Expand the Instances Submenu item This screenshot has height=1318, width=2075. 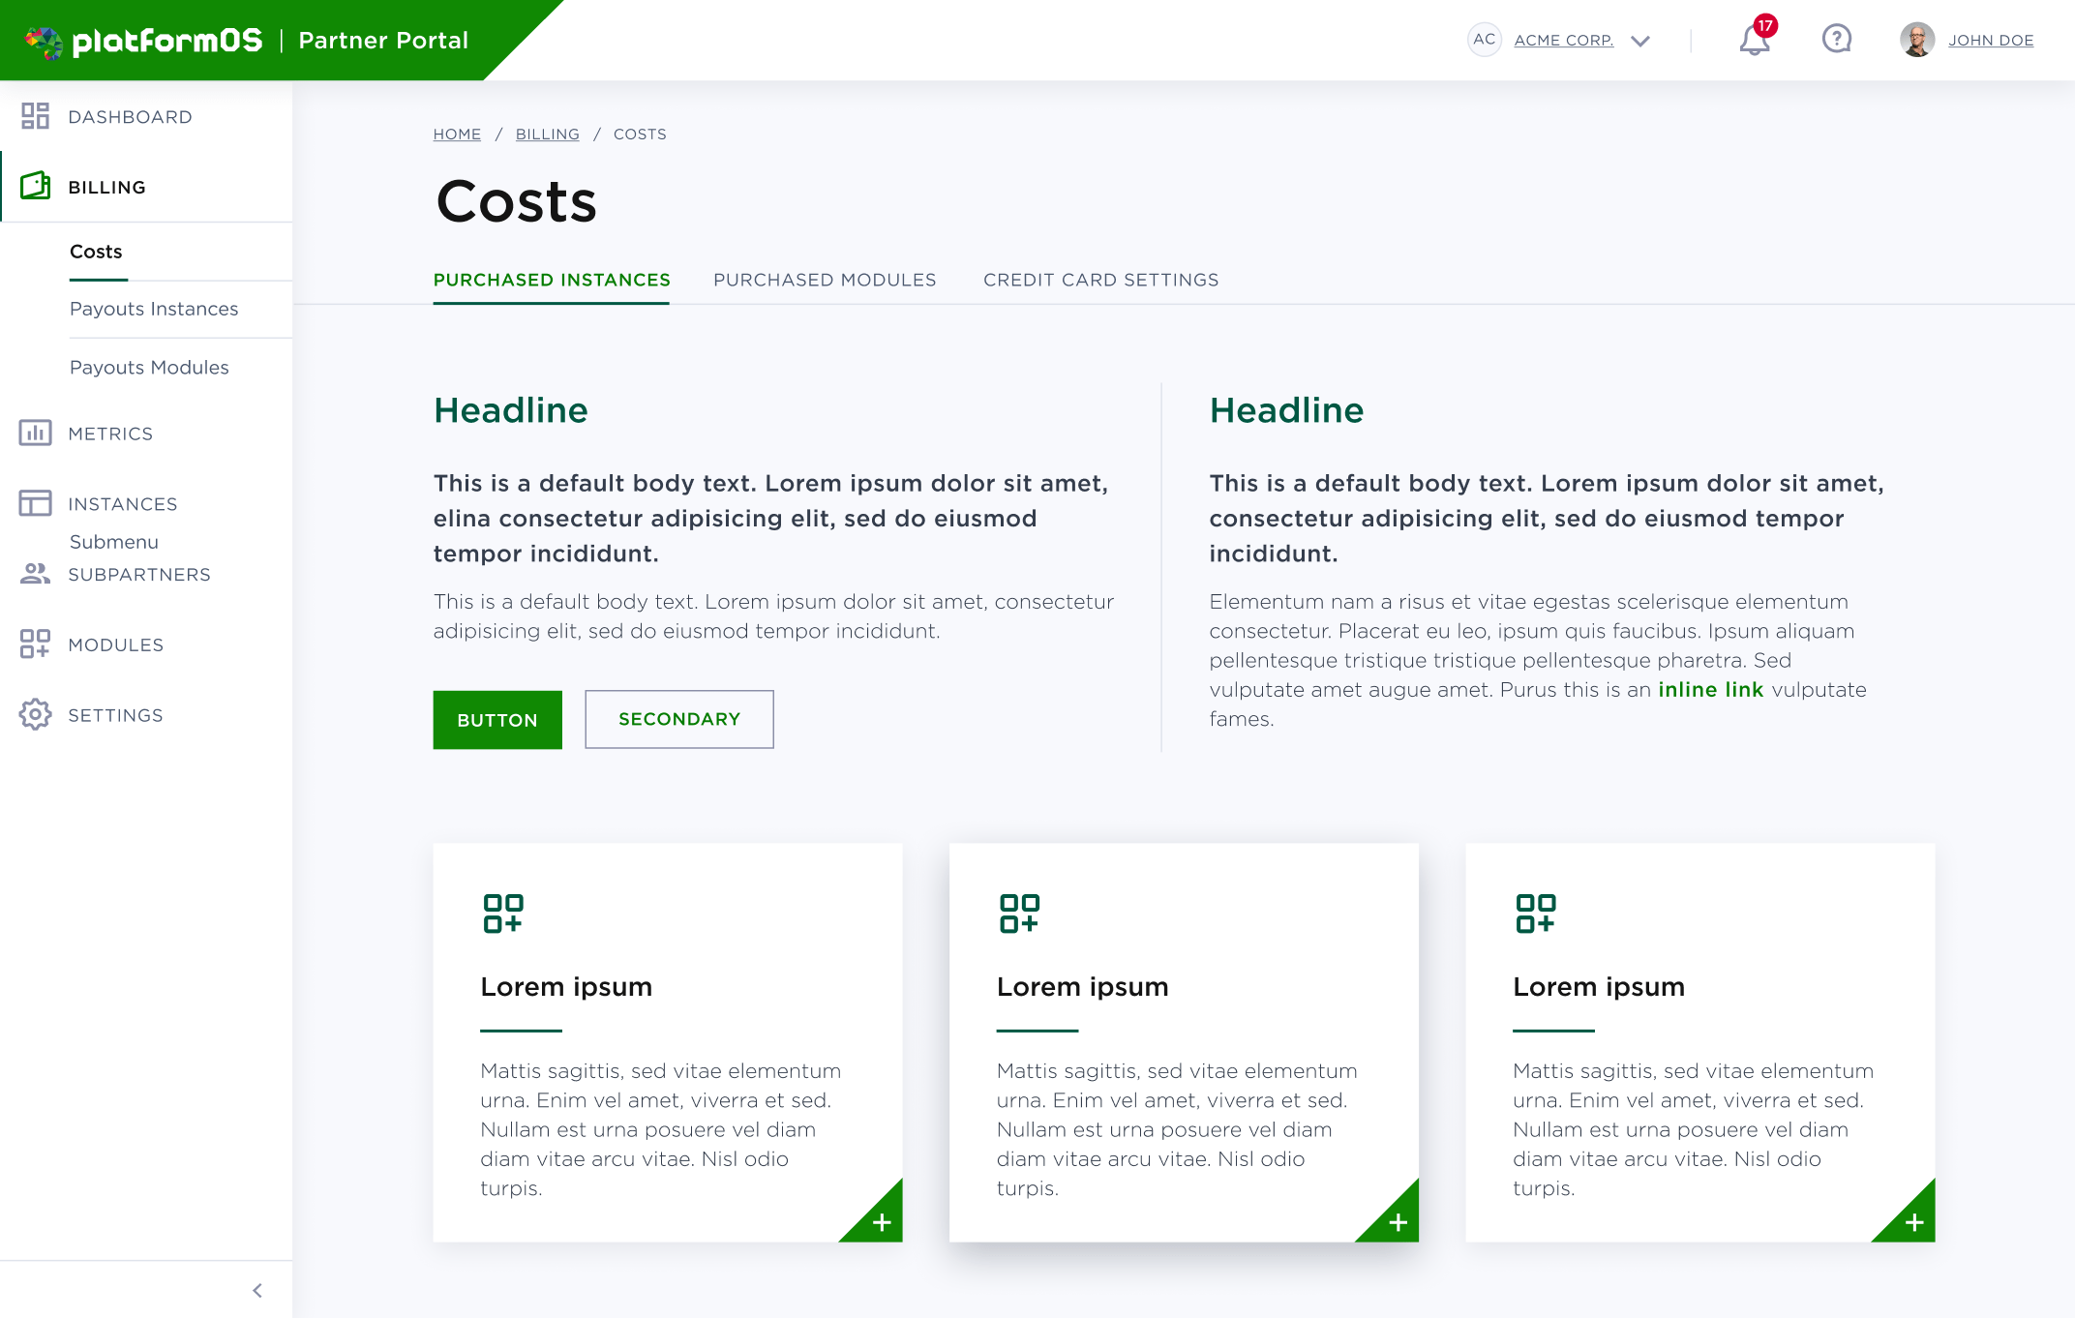coord(112,541)
